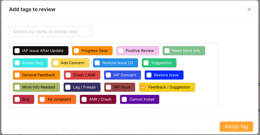
Task: Check the IAP Concern tag box
Action: (x=108, y=75)
